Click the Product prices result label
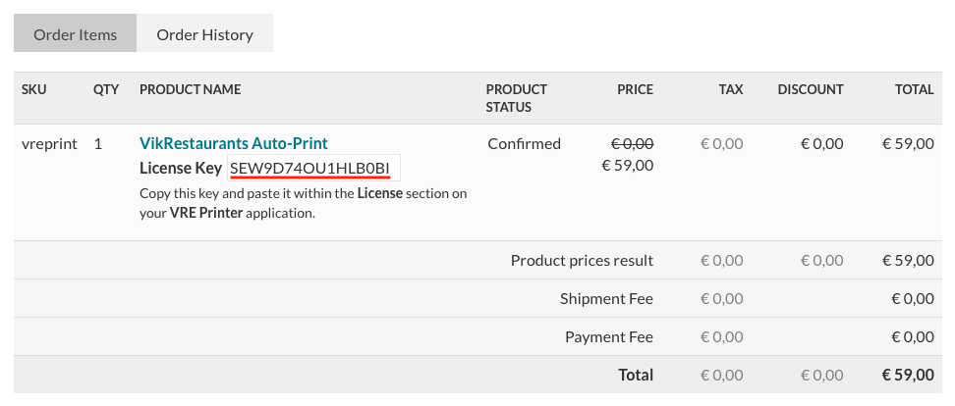The height and width of the screenshot is (406, 955). [582, 260]
